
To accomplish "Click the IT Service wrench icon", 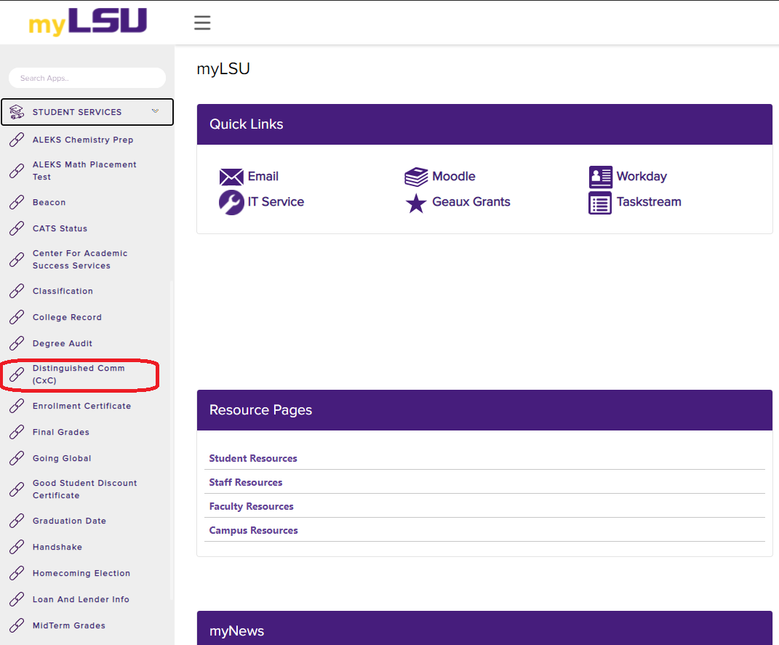I will [x=231, y=202].
